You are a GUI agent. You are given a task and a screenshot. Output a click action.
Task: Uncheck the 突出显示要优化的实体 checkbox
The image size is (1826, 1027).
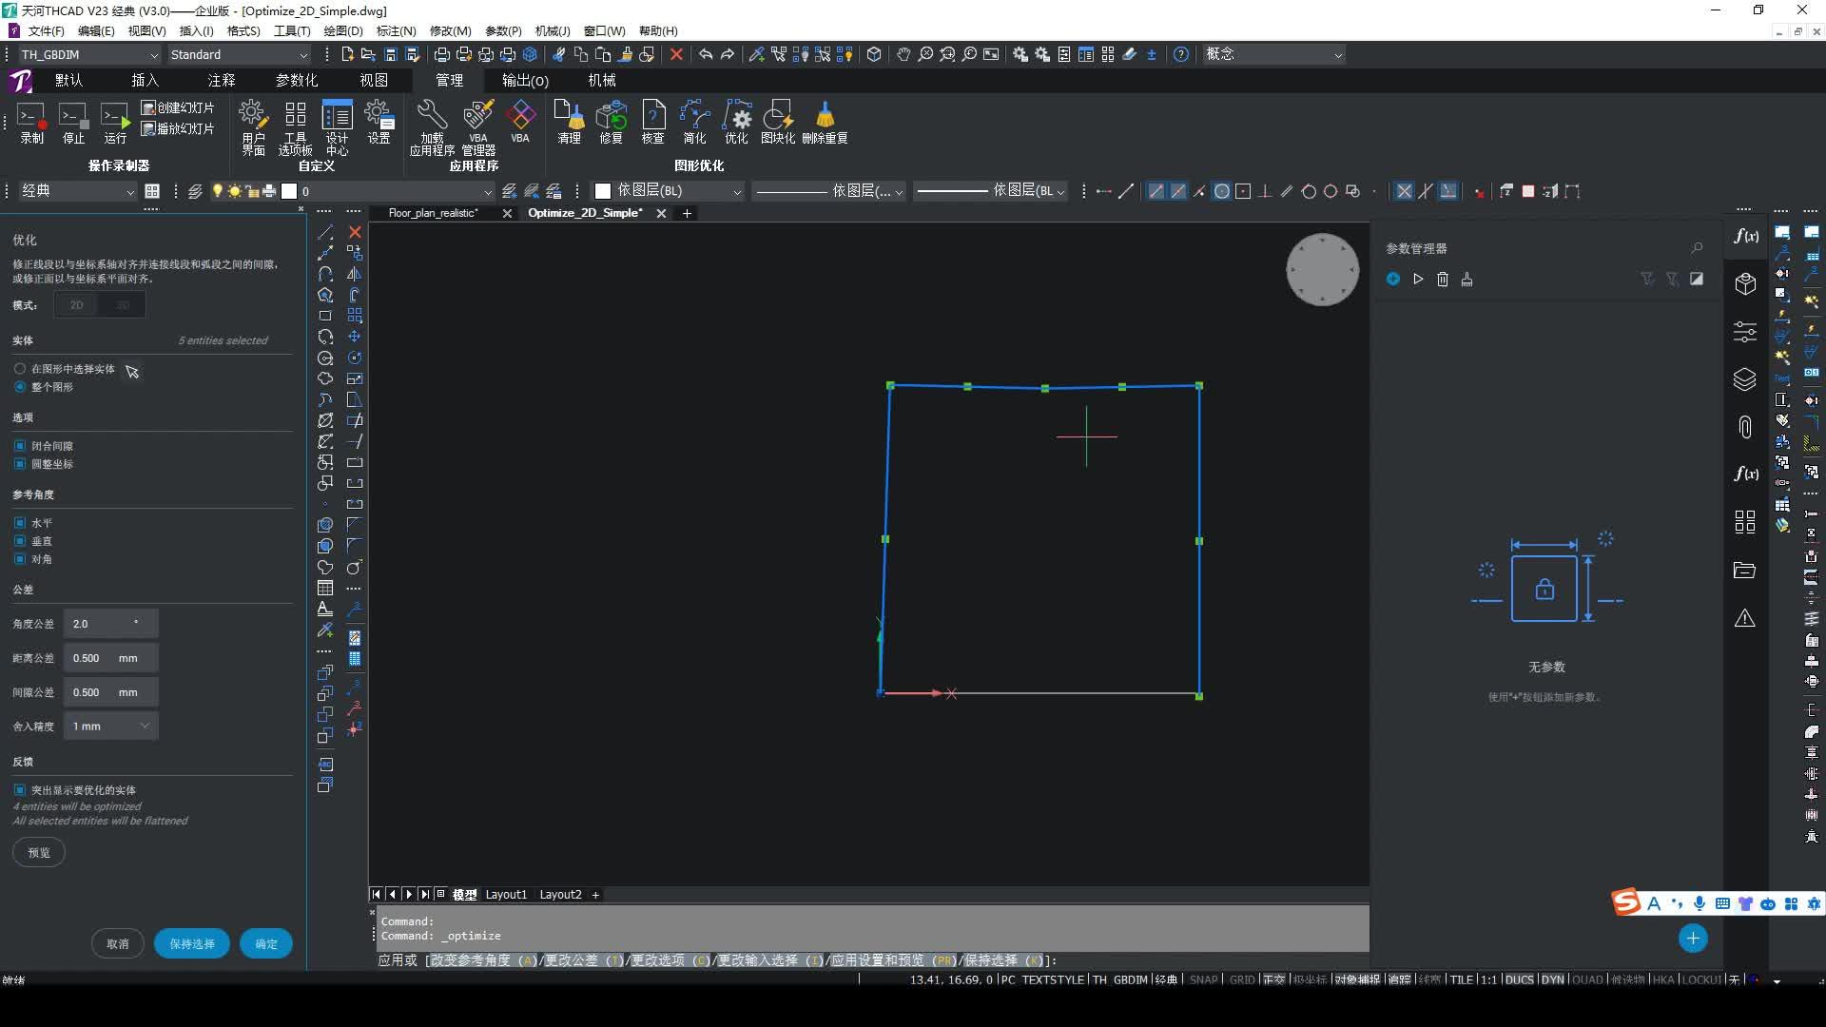[x=20, y=790]
